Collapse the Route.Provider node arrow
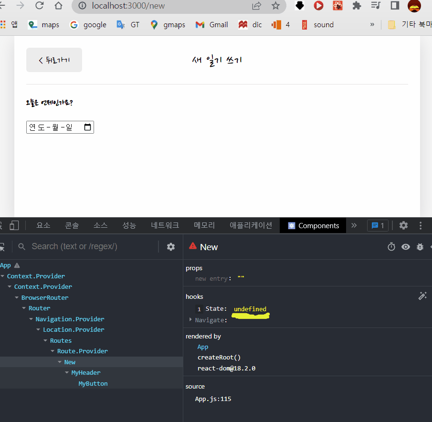Viewport: 432px width, 422px height. [x=53, y=351]
